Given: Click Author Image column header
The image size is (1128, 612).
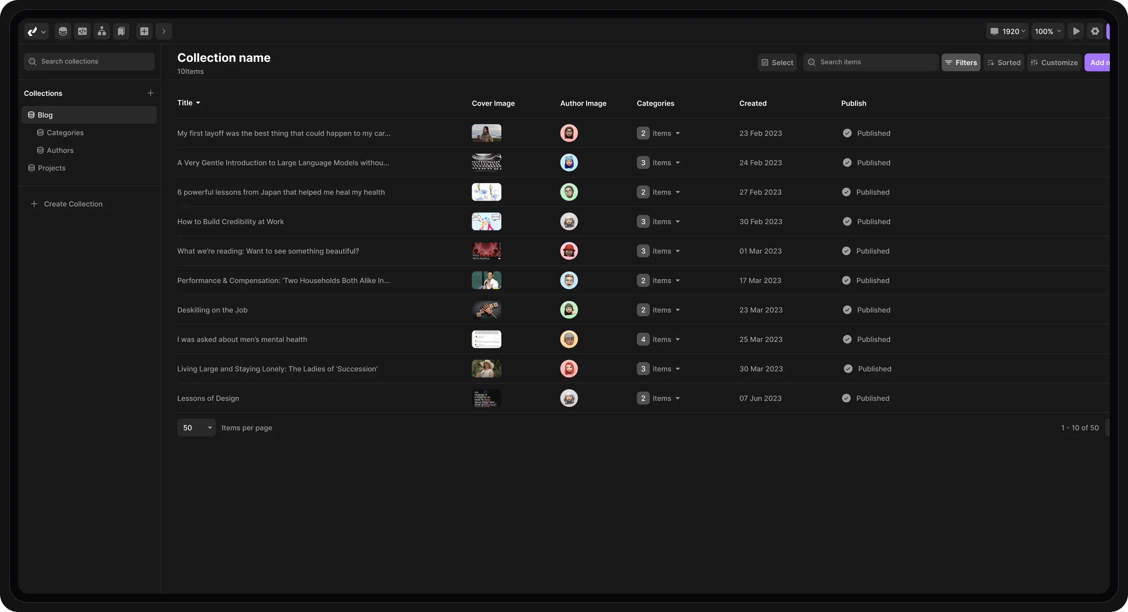Looking at the screenshot, I should click(584, 104).
